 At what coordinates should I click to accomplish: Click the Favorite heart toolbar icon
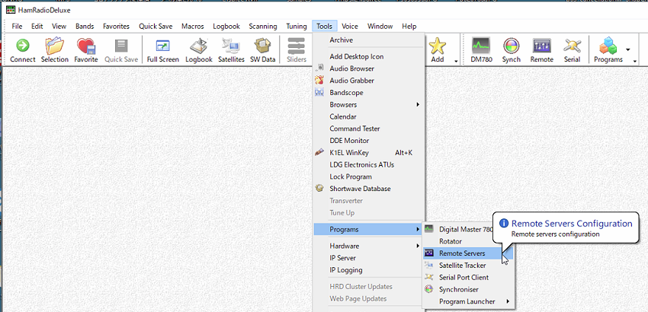click(86, 50)
